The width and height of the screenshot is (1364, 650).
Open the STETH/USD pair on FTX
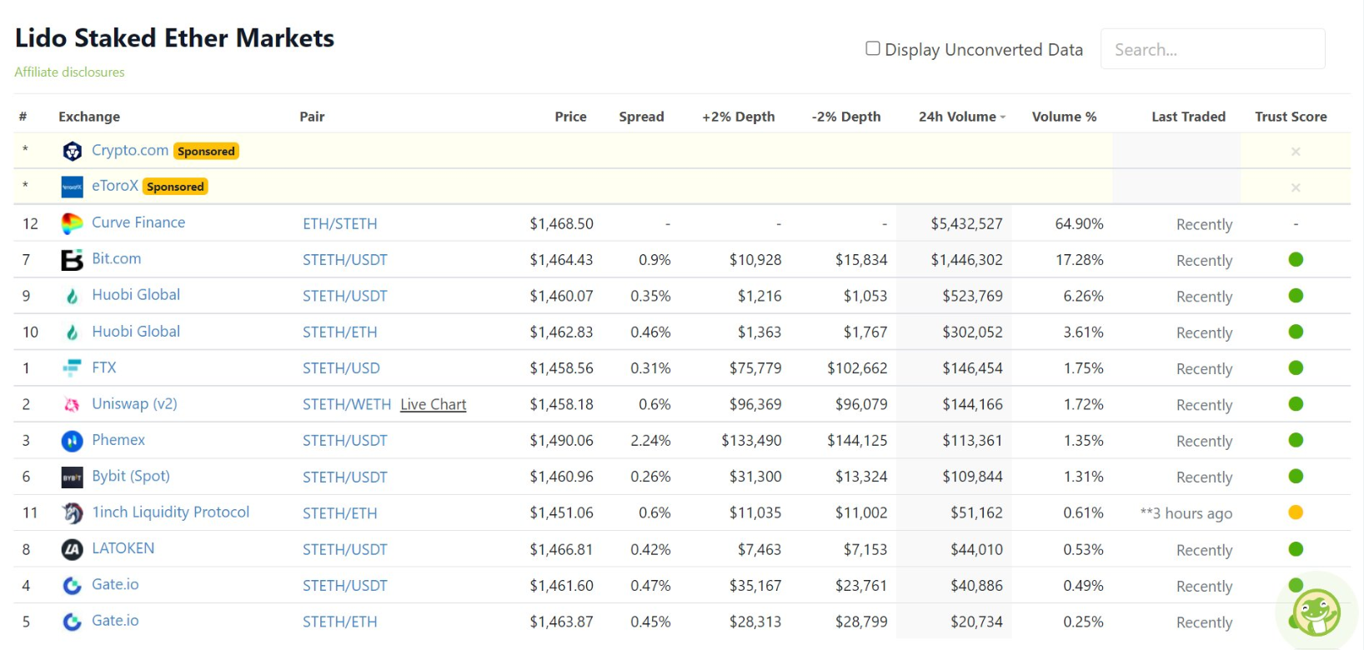(341, 368)
